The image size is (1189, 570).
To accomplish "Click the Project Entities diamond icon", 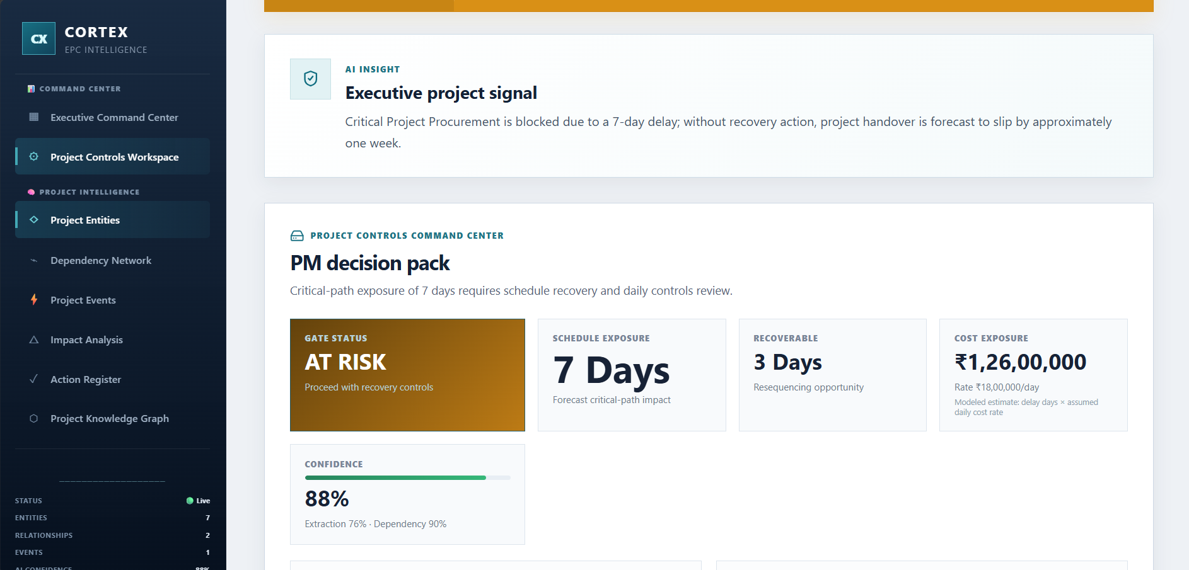I will [x=34, y=220].
